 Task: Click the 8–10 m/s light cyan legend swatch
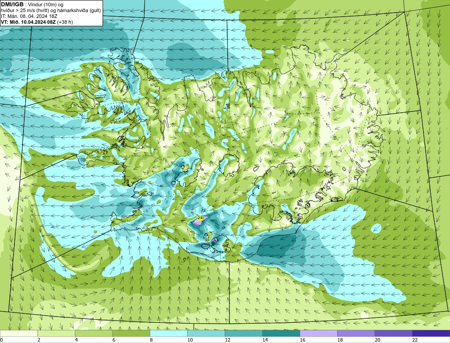click(169, 333)
